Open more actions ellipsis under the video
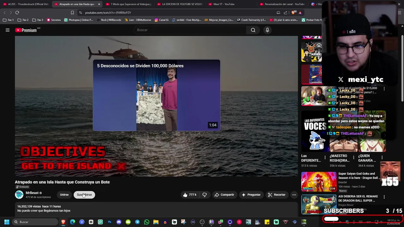 coord(294,195)
